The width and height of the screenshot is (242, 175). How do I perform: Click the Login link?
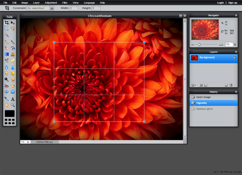(x=220, y=3)
